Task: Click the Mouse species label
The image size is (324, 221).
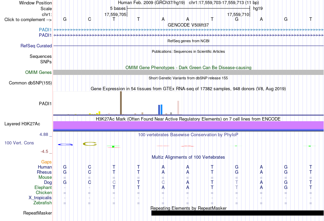Action: 45,177
